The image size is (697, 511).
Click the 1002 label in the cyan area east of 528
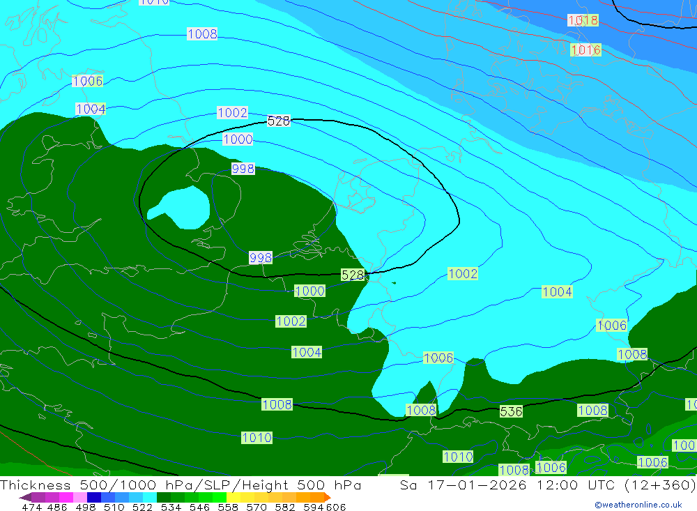pos(463,273)
